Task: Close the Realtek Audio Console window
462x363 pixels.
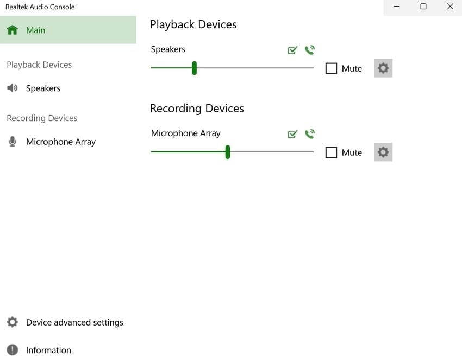Action: click(x=449, y=7)
